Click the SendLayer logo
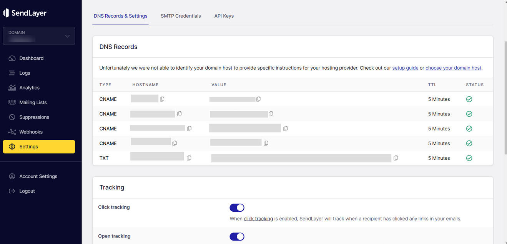 [x=25, y=13]
